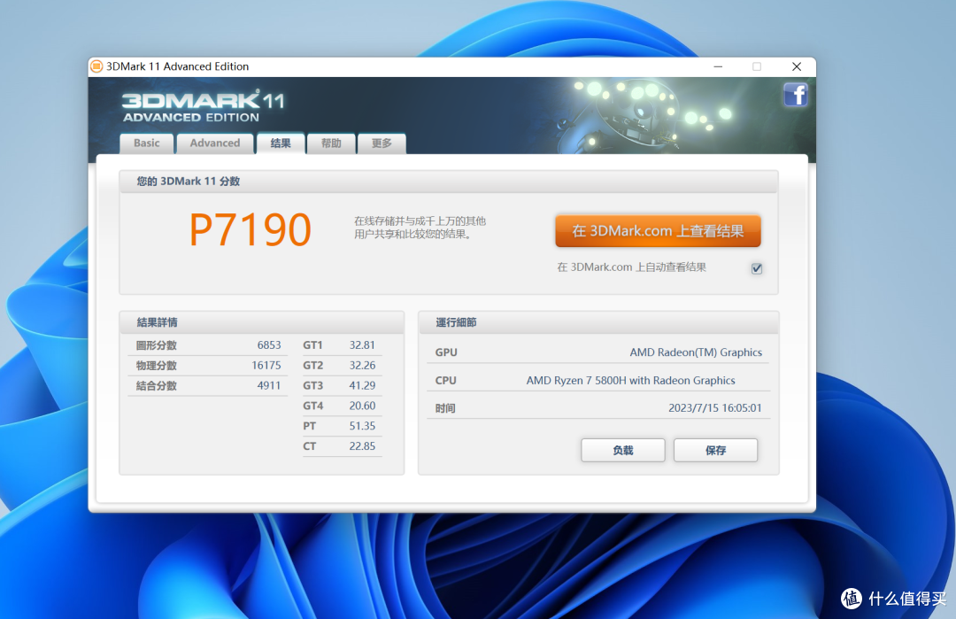The width and height of the screenshot is (956, 619).
Task: Click the 圖形分數 label
Action: tap(156, 345)
